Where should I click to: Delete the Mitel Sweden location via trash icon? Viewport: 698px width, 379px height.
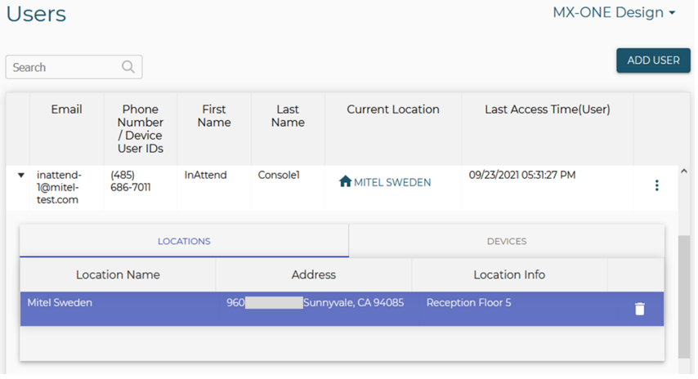point(639,309)
